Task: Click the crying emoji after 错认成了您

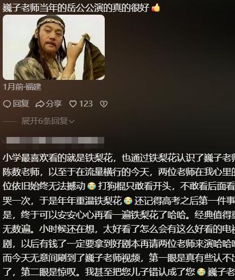Action: point(201,272)
